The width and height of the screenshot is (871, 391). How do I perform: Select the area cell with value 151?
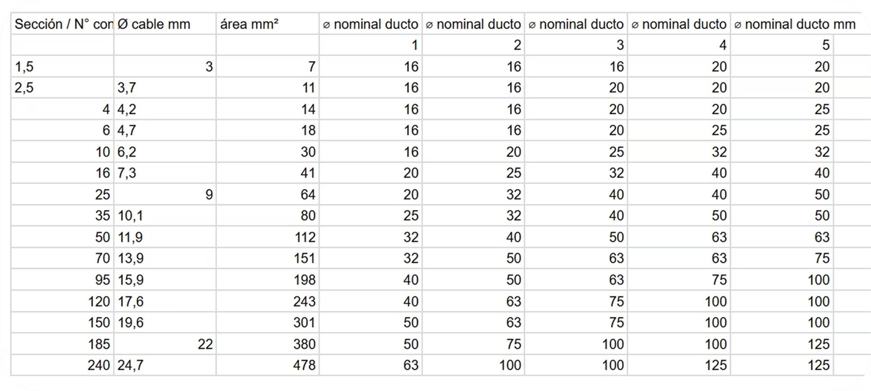(267, 259)
